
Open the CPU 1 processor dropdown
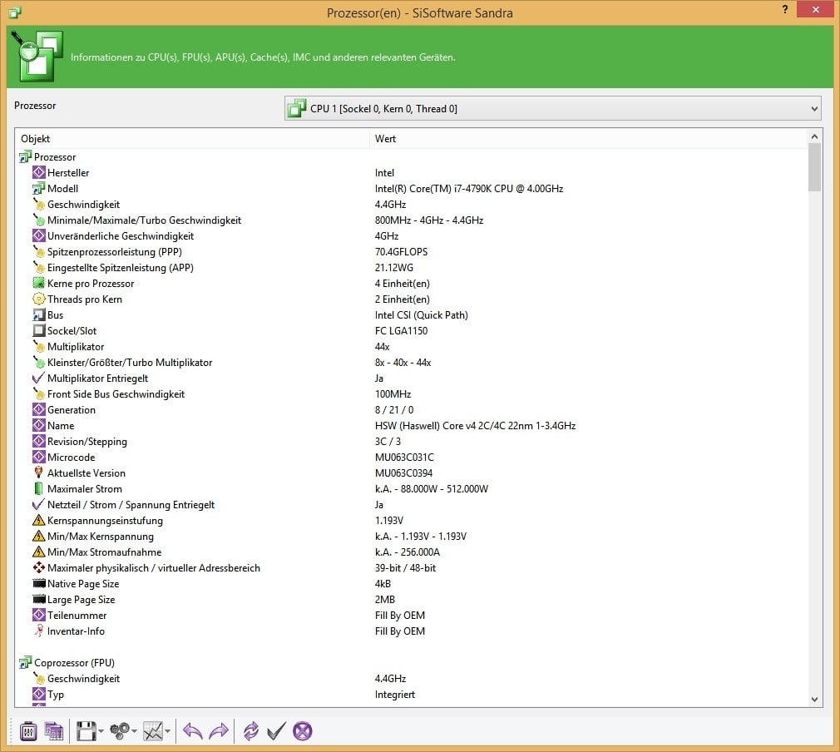click(552, 109)
